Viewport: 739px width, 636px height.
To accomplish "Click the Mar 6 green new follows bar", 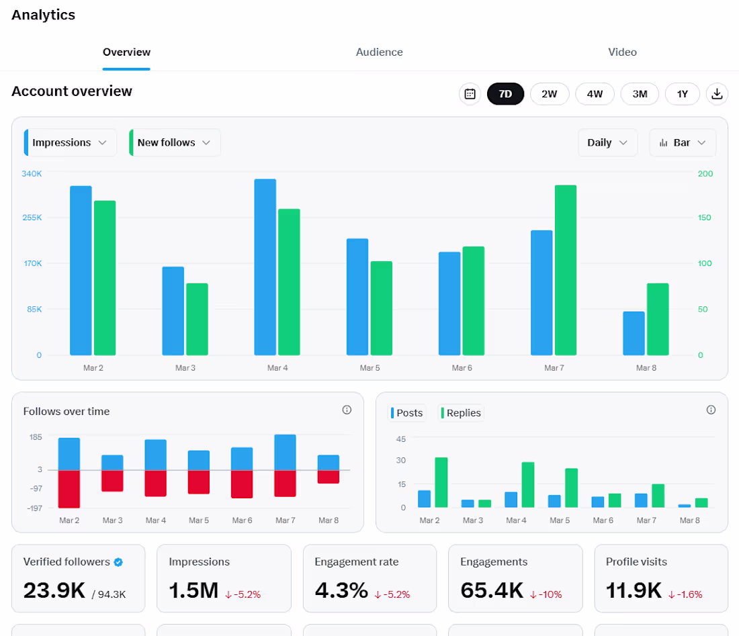I will click(474, 301).
